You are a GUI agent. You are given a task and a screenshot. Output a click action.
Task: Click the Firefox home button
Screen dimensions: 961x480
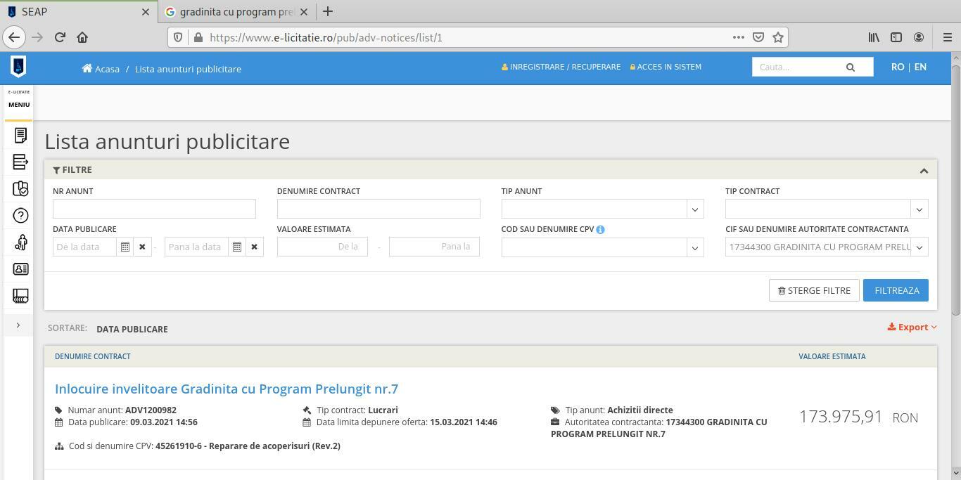coord(82,37)
